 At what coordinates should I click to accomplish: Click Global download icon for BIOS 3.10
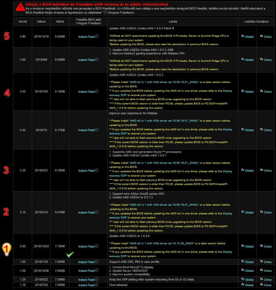coord(243,212)
